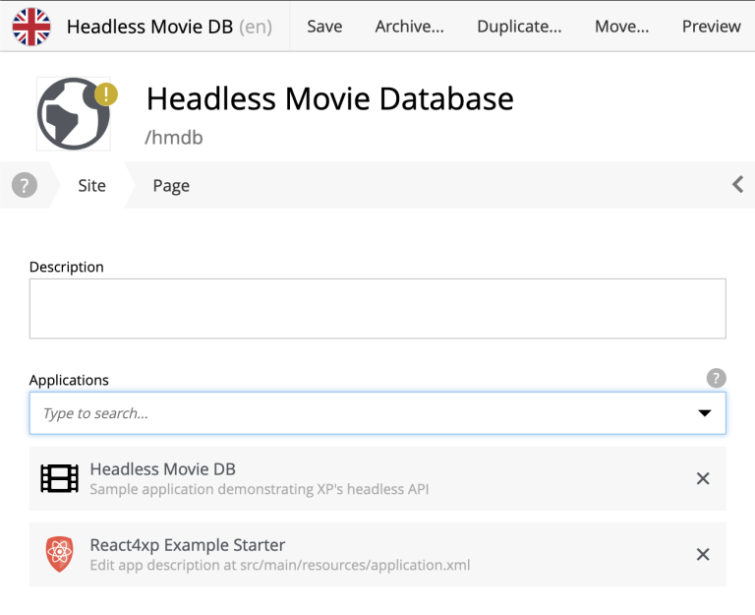Screen dimensions: 755x615
Task: Preview the site
Action: (711, 27)
